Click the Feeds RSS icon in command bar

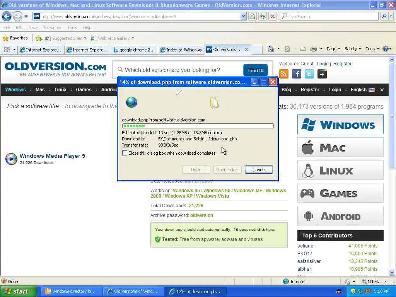tap(287, 49)
